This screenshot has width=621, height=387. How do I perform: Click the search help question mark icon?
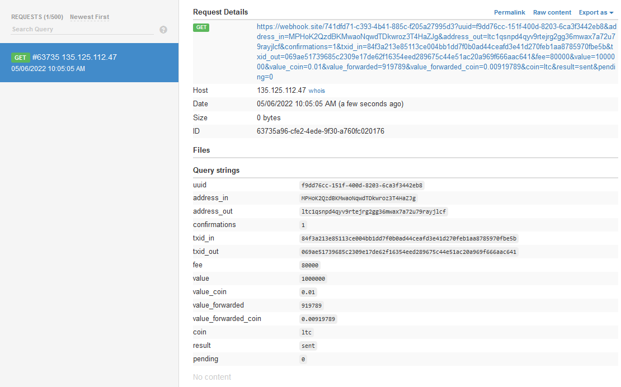[163, 30]
